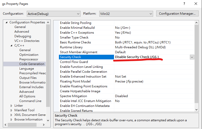Collapse the Configuration Properties tree node
The height and width of the screenshot is (129, 202).
tap(7, 22)
